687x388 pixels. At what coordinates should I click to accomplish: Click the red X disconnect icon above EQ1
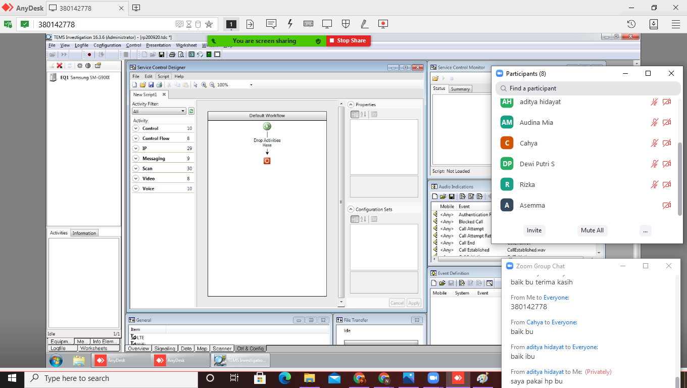pyautogui.click(x=60, y=66)
